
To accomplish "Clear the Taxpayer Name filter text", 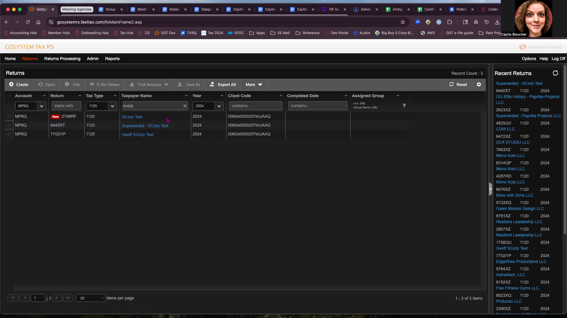I will tap(185, 106).
